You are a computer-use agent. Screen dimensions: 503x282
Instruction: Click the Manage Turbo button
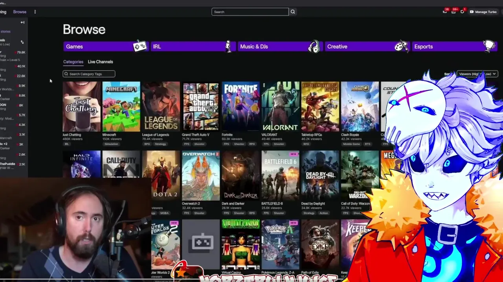[483, 12]
